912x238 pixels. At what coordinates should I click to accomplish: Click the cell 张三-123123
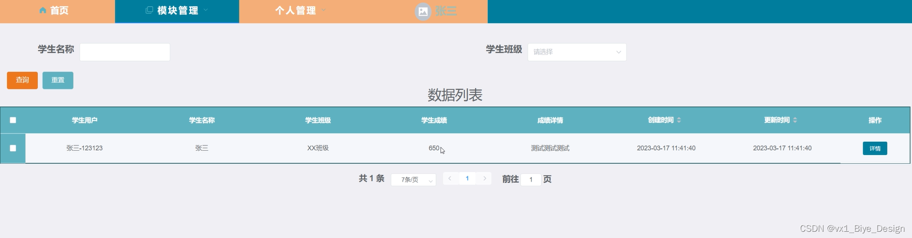pos(85,148)
